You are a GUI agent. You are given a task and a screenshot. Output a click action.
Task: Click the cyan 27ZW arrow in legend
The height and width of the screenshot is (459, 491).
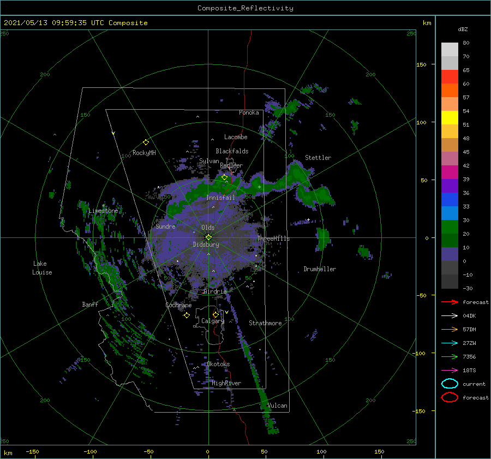click(450, 343)
